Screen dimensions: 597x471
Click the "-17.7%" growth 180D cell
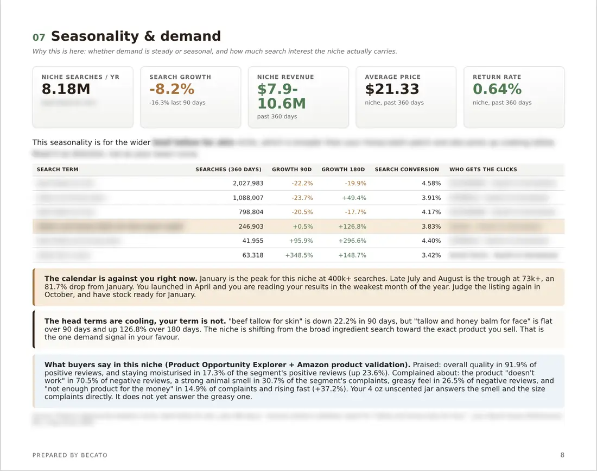pyautogui.click(x=355, y=212)
